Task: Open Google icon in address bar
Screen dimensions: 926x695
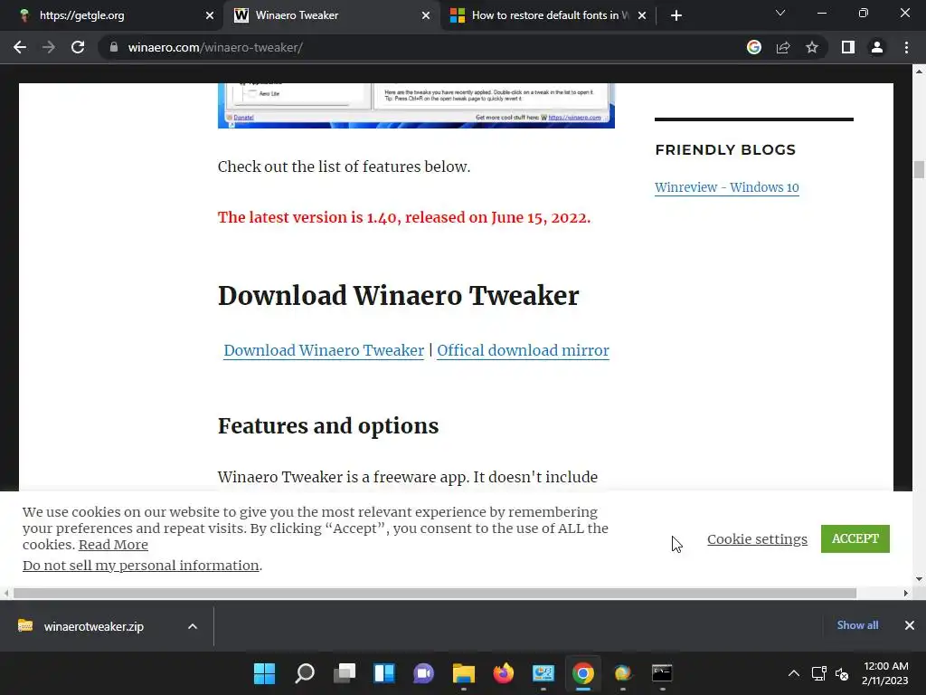Action: click(754, 47)
